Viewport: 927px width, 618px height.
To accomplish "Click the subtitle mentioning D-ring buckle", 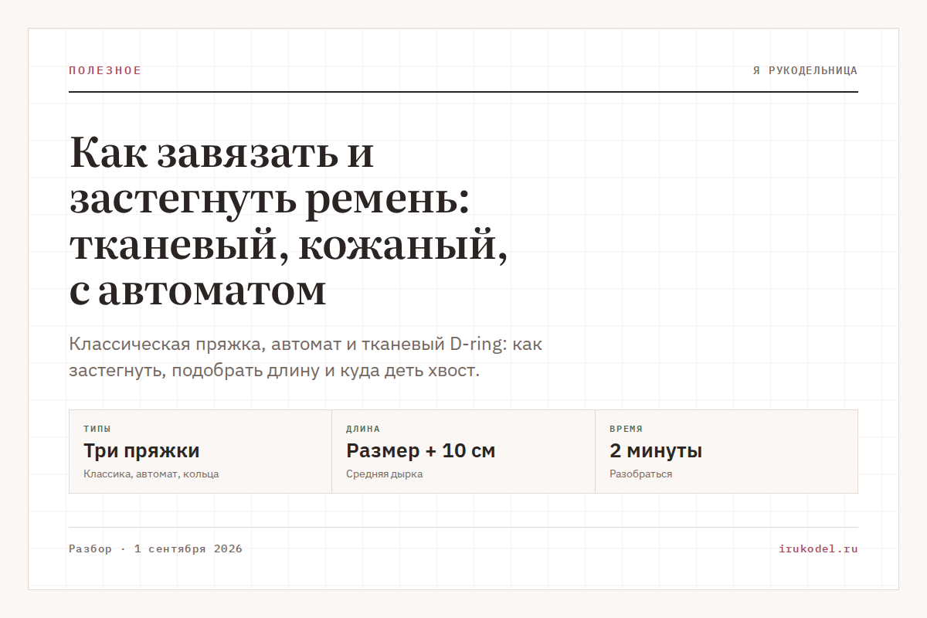I will [305, 357].
